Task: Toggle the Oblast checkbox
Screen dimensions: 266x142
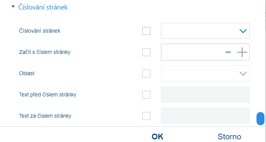Action: [x=146, y=73]
